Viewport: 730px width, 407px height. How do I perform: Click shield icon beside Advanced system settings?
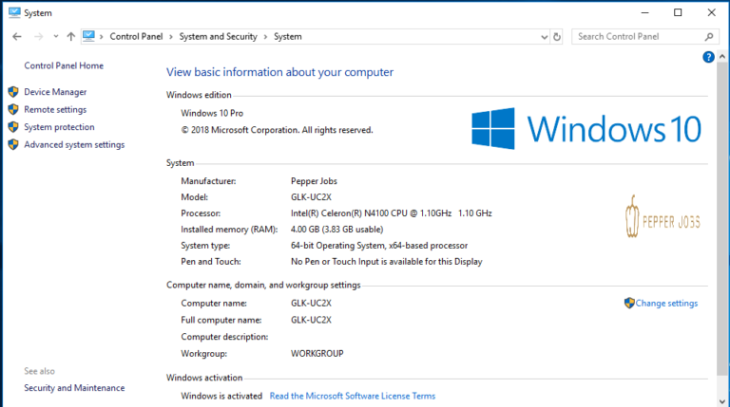tap(13, 145)
